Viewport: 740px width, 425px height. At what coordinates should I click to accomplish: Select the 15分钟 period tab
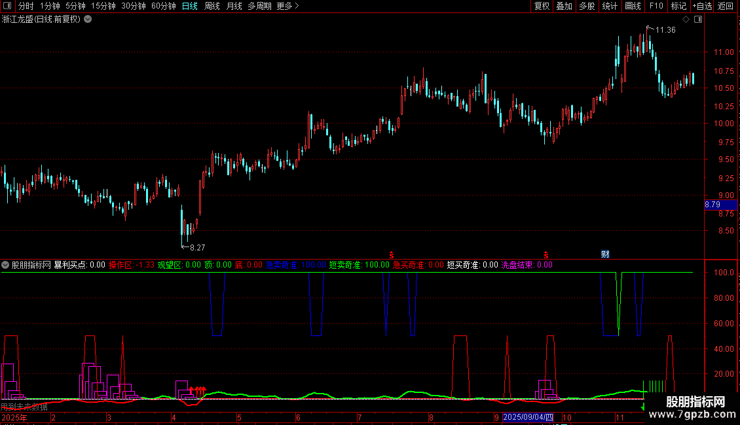103,6
